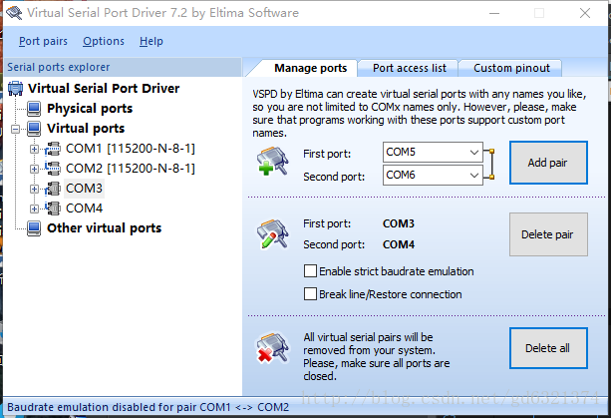Viewport: 611px width, 418px height.
Task: Click the Add pair button
Action: pyautogui.click(x=548, y=163)
